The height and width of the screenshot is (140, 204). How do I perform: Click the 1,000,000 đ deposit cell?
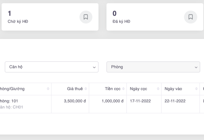pos(112,101)
